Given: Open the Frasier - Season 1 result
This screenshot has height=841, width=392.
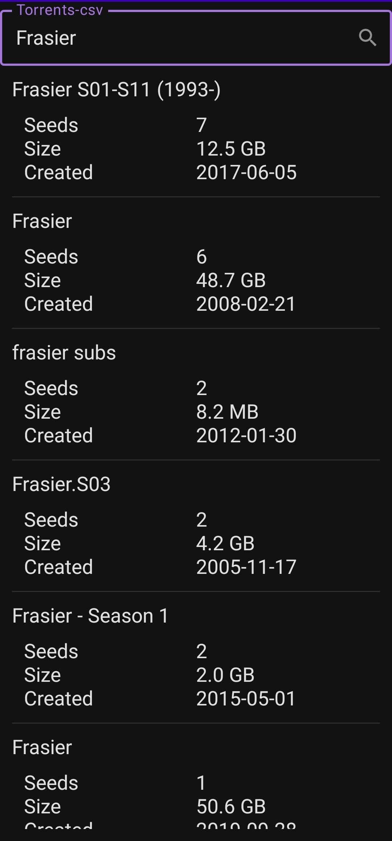Looking at the screenshot, I should tap(90, 616).
